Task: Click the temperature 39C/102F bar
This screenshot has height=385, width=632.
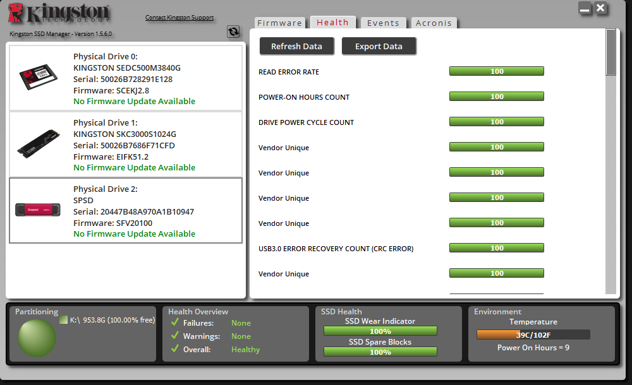Action: pyautogui.click(x=533, y=335)
